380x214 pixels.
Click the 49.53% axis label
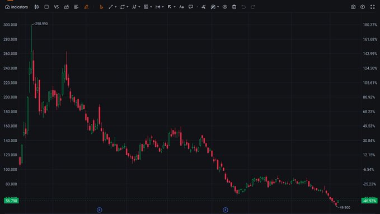(369, 126)
